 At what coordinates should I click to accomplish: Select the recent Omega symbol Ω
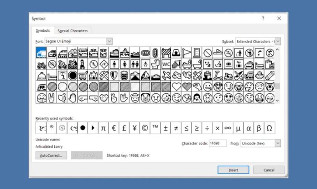[x=269, y=128]
